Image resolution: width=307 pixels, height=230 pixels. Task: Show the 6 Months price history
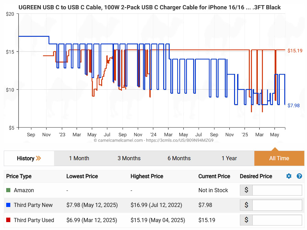coord(179,158)
